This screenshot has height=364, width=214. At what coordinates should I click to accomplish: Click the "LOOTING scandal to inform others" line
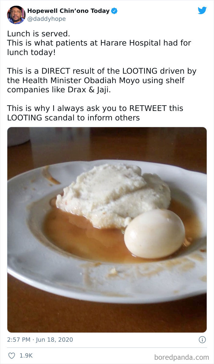pos(73,118)
